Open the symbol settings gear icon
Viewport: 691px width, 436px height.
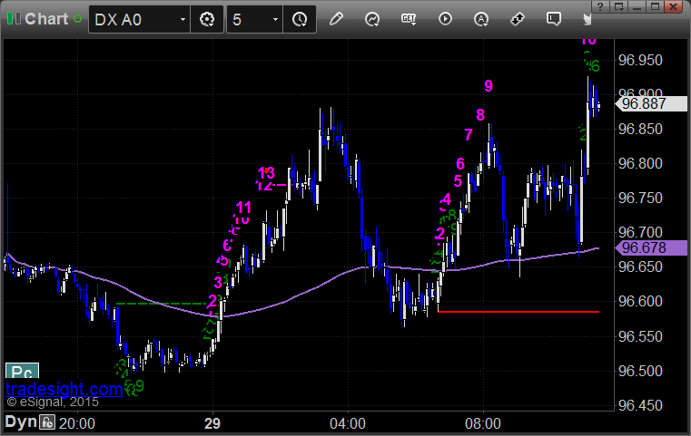tap(207, 19)
